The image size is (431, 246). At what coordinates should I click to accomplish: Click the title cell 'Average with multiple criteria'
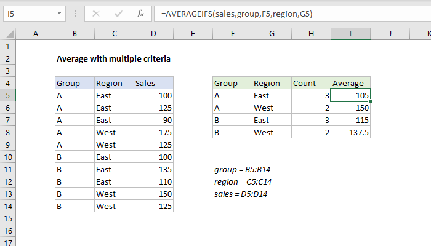click(113, 59)
